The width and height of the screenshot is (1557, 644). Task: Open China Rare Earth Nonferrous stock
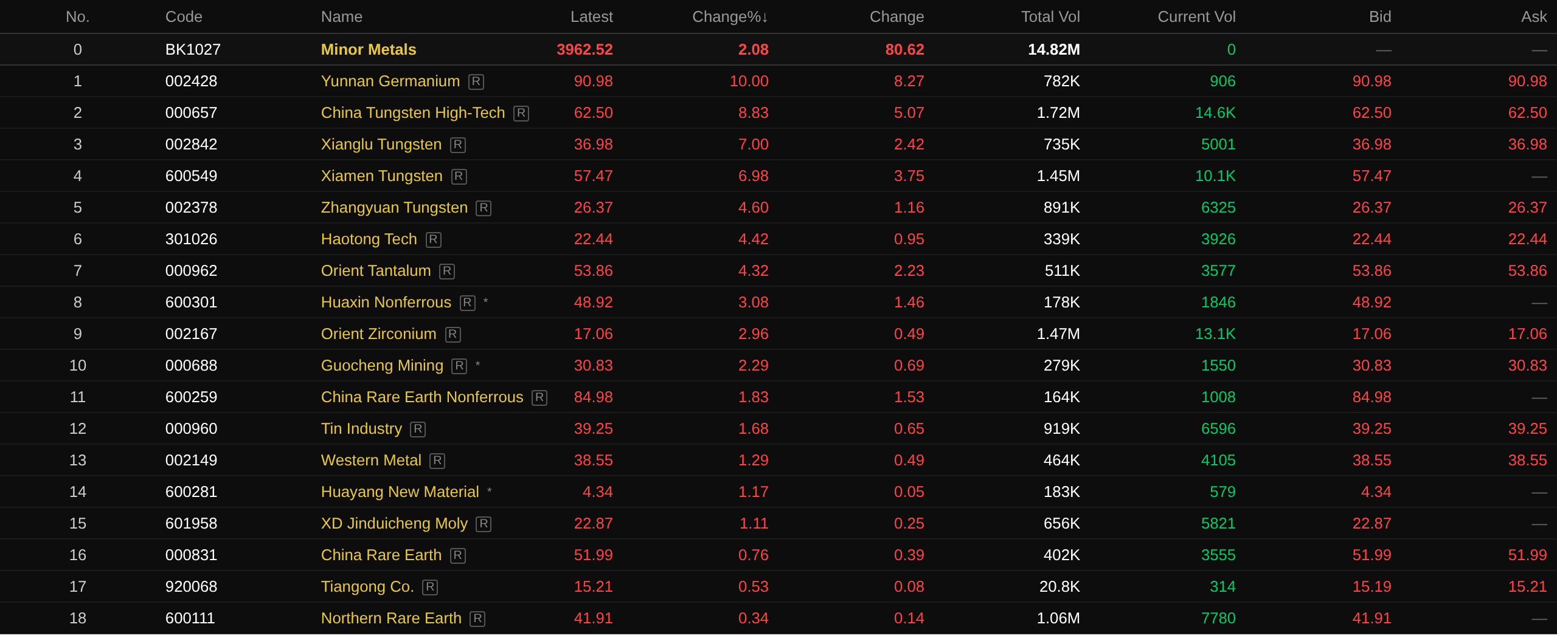coord(422,397)
